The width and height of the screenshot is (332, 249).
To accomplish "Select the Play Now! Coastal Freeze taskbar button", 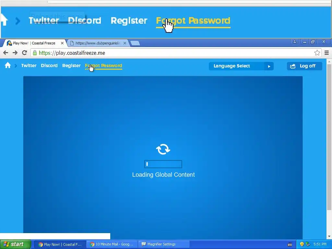I will coord(60,244).
